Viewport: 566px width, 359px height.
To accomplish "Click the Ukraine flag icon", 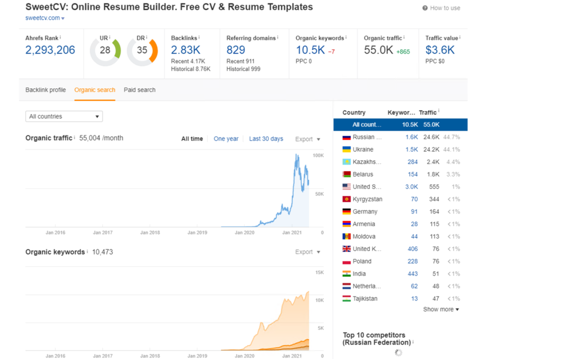I will pos(347,149).
